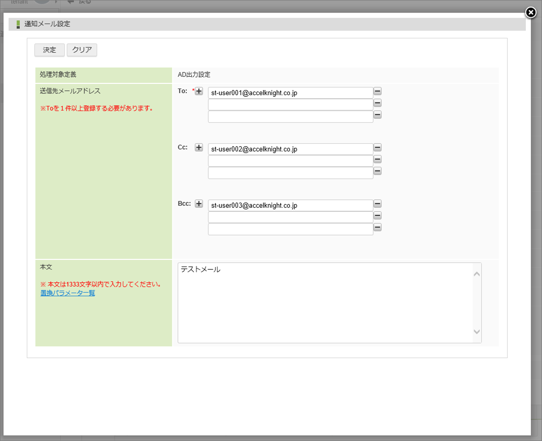This screenshot has width=542, height=441.
Task: Click the second empty To address field
Action: tap(290, 105)
